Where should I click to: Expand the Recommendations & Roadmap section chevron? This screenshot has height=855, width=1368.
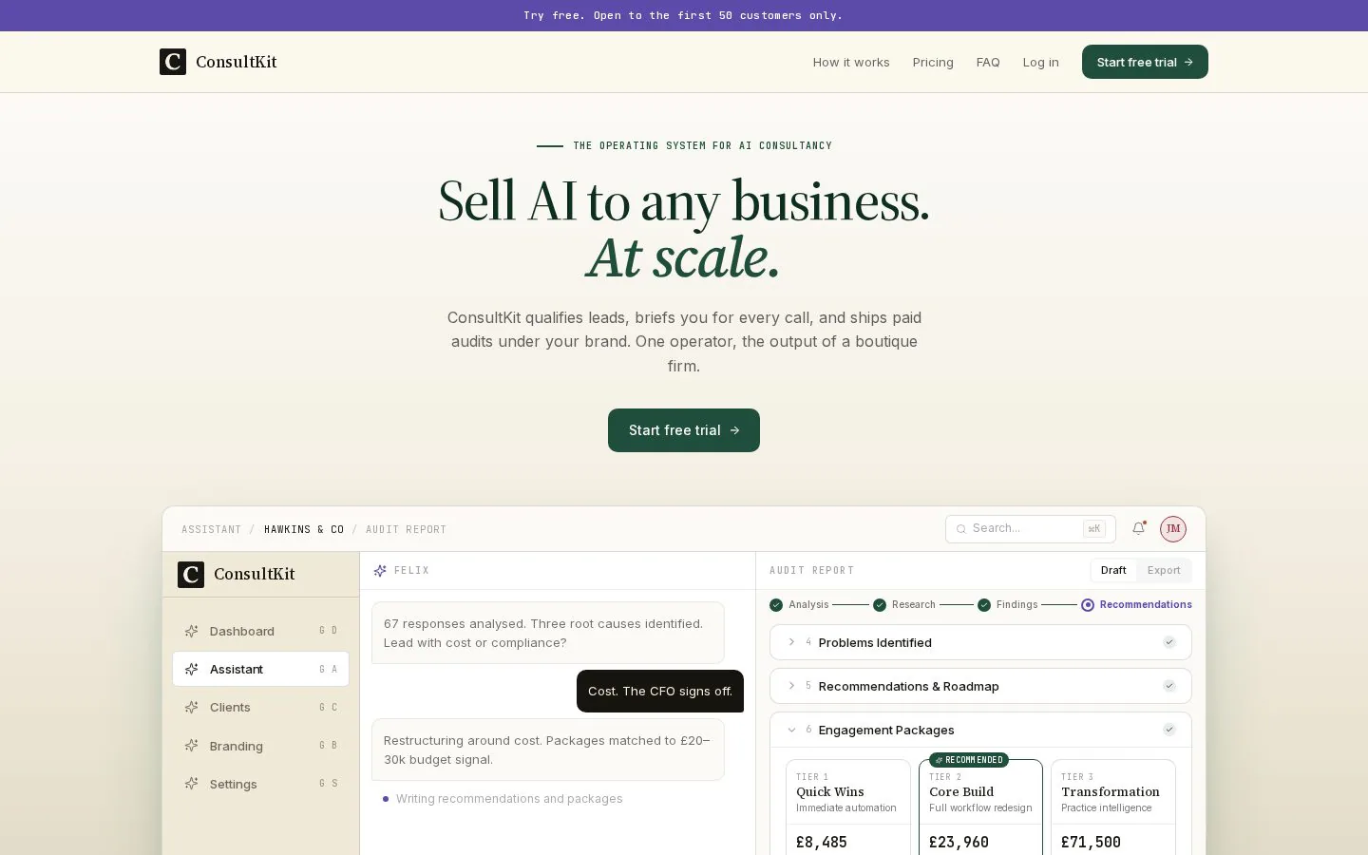coord(791,686)
